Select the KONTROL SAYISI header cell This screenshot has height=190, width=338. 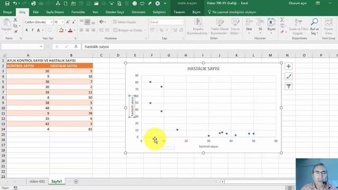tap(28, 65)
